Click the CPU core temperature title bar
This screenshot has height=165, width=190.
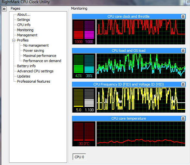tap(129, 118)
